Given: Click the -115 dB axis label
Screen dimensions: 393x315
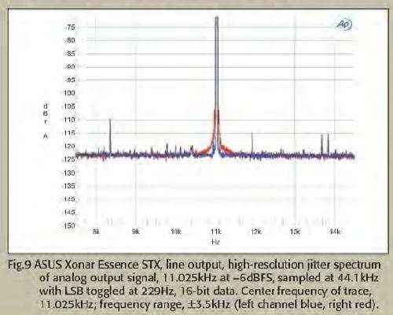Looking at the screenshot, I should 68,133.
